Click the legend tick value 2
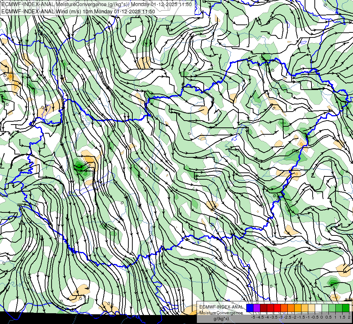This screenshot has width=353, height=324. 349,317
